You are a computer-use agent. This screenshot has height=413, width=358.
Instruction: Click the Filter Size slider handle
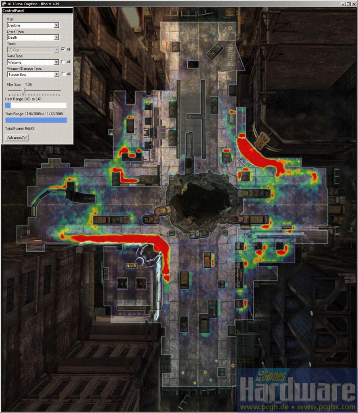point(24,91)
